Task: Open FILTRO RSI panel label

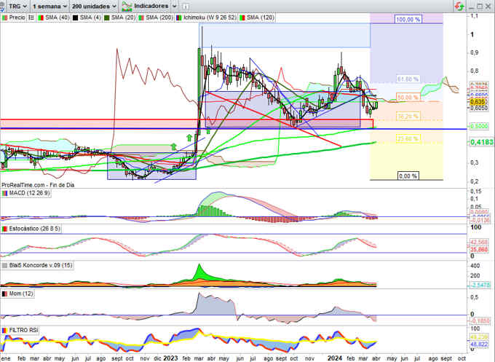Action: [20, 330]
